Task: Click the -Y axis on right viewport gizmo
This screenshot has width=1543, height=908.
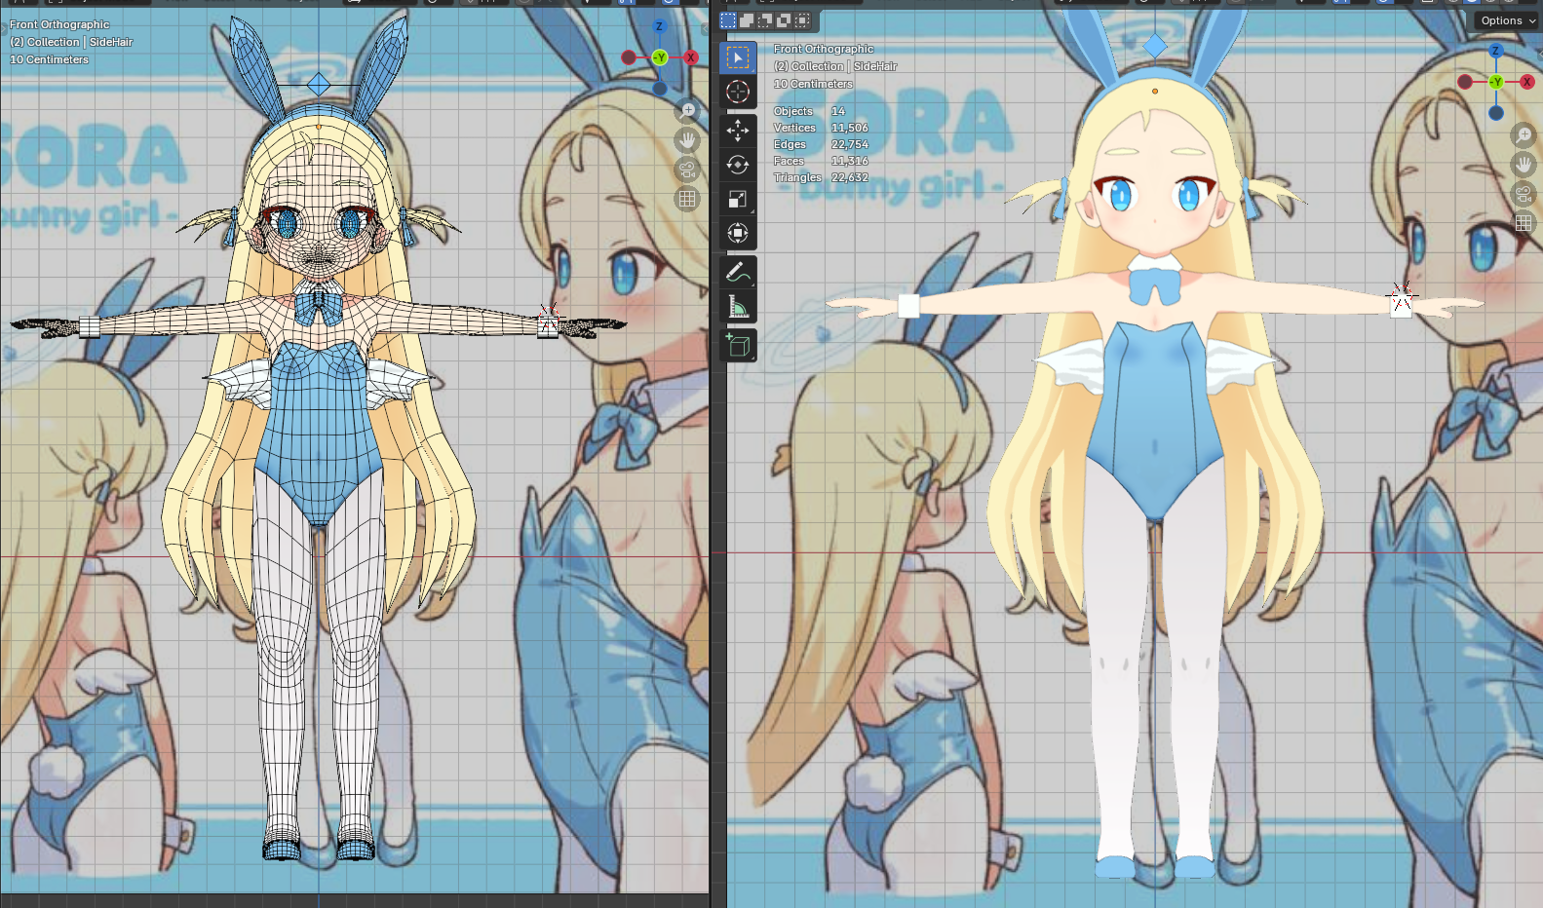Action: coord(1496,82)
